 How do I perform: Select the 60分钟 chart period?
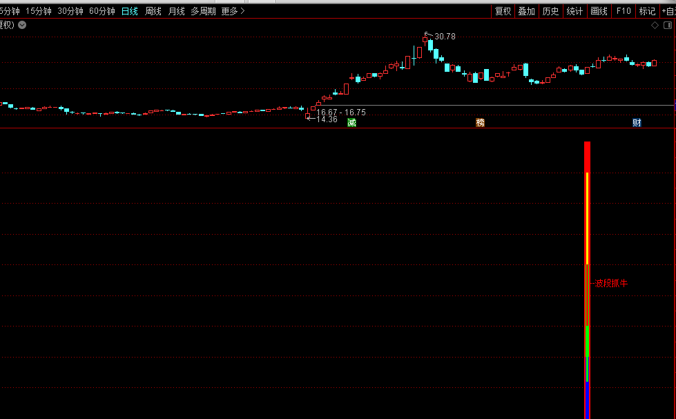[x=102, y=11]
